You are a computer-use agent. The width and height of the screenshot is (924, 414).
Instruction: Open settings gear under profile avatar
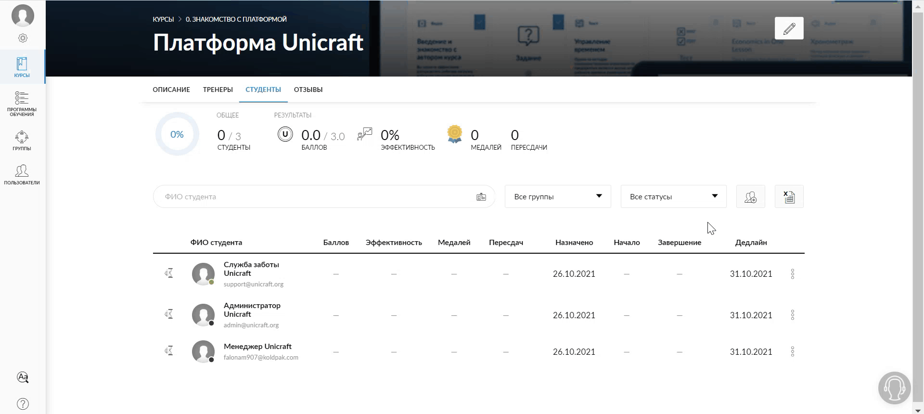click(23, 38)
